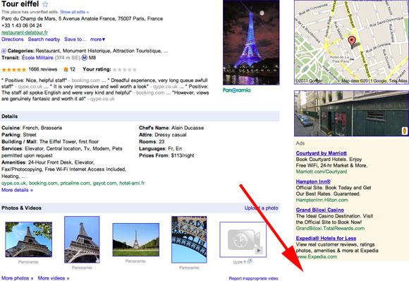This screenshot has width=409, height=281.
Task: Open Marriott.com/Courtyard URL
Action: pyautogui.click(x=322, y=172)
